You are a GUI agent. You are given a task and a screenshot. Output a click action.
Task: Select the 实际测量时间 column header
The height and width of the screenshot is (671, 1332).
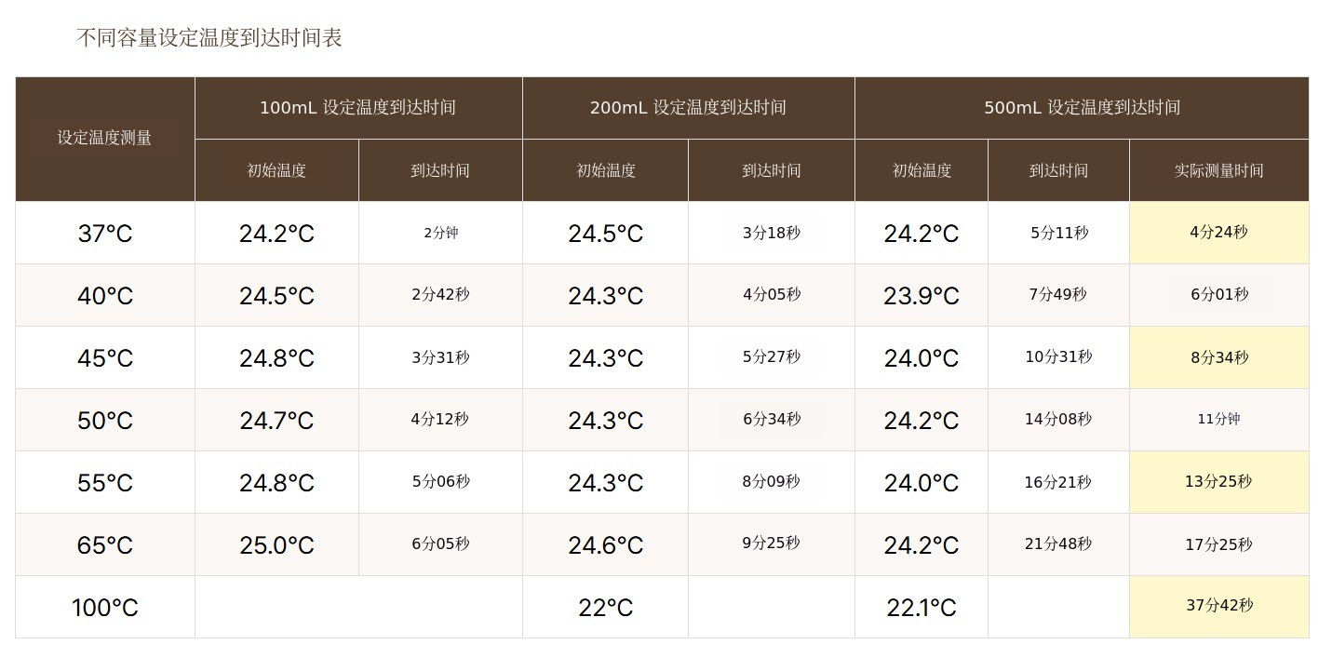[x=1218, y=170]
